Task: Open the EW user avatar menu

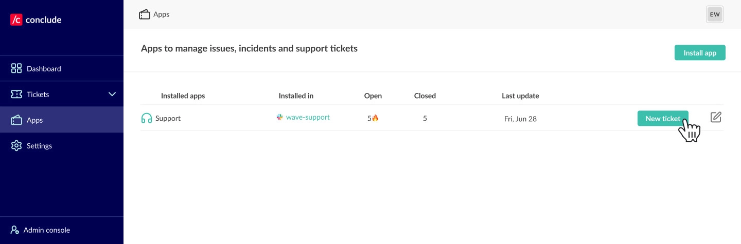Action: tap(715, 14)
